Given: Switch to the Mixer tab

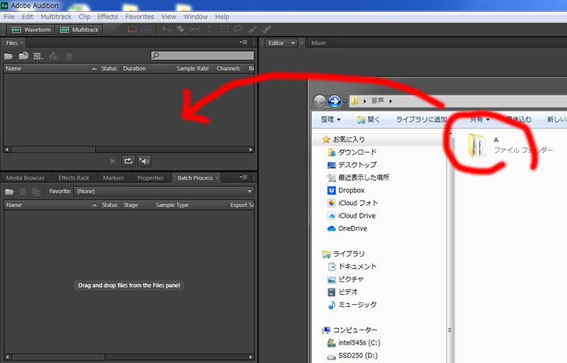Looking at the screenshot, I should click(x=318, y=43).
